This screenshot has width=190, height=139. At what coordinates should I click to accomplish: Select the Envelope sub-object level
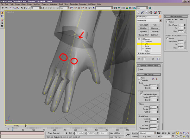pyautogui.click(x=148, y=41)
